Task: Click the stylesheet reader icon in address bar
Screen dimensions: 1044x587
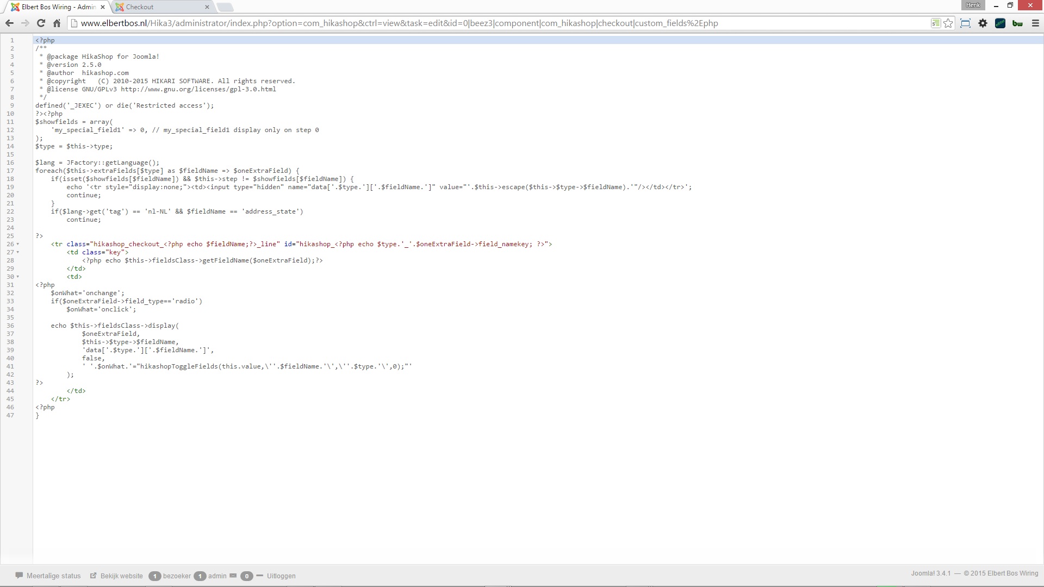Action: [935, 23]
